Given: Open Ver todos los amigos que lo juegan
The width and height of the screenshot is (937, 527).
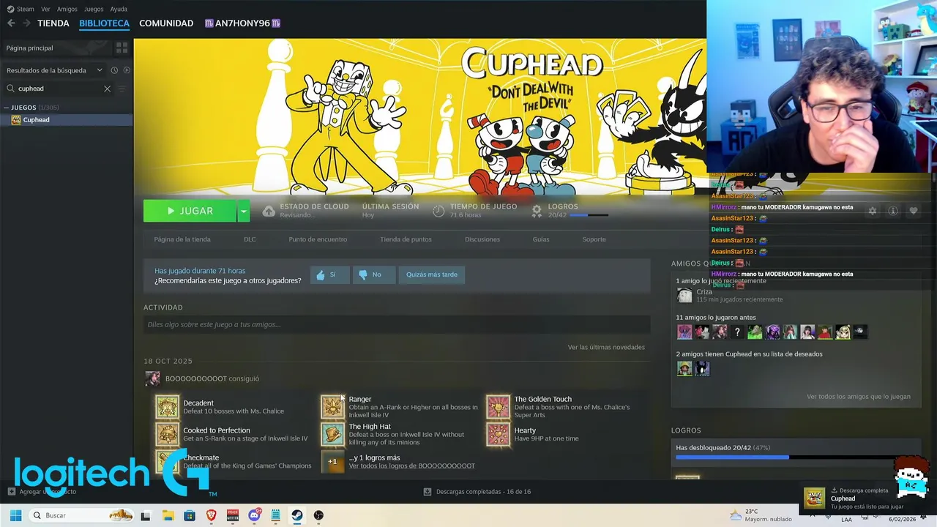Looking at the screenshot, I should (x=859, y=397).
